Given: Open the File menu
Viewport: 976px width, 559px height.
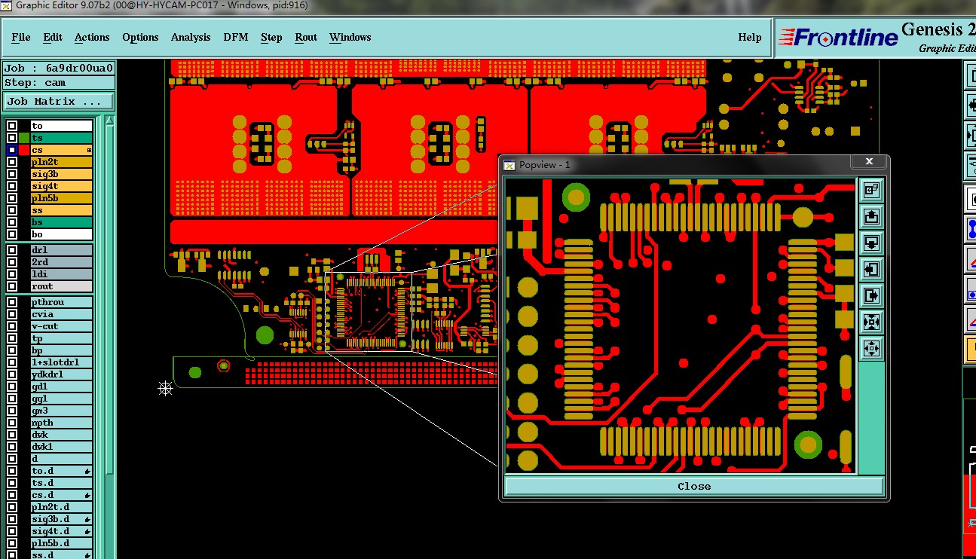Looking at the screenshot, I should (x=21, y=37).
